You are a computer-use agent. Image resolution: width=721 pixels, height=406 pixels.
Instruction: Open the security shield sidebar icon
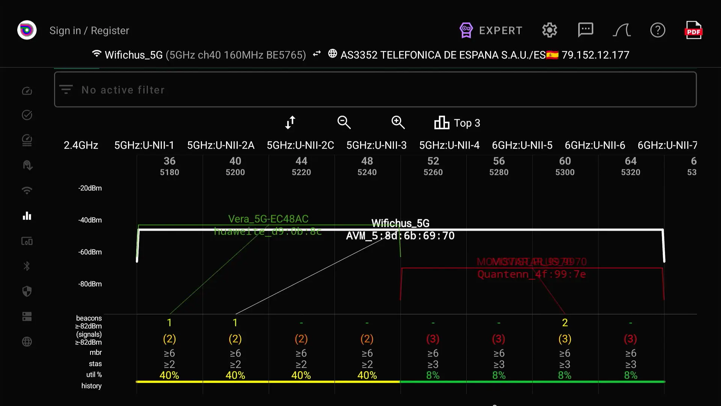pyautogui.click(x=27, y=291)
